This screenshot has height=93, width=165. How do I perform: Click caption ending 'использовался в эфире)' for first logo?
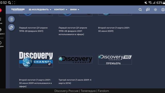click(73, 31)
